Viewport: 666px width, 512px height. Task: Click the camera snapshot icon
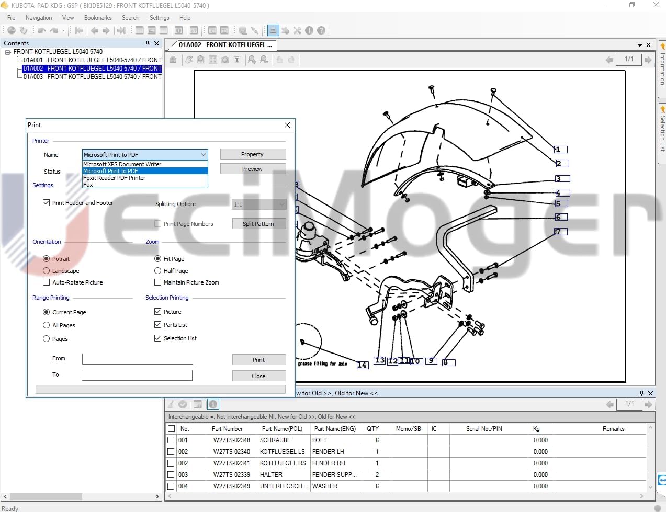pos(224,60)
